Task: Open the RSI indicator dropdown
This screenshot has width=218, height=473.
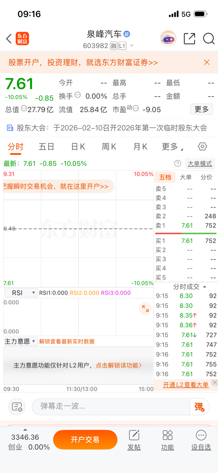Action: coord(21,293)
